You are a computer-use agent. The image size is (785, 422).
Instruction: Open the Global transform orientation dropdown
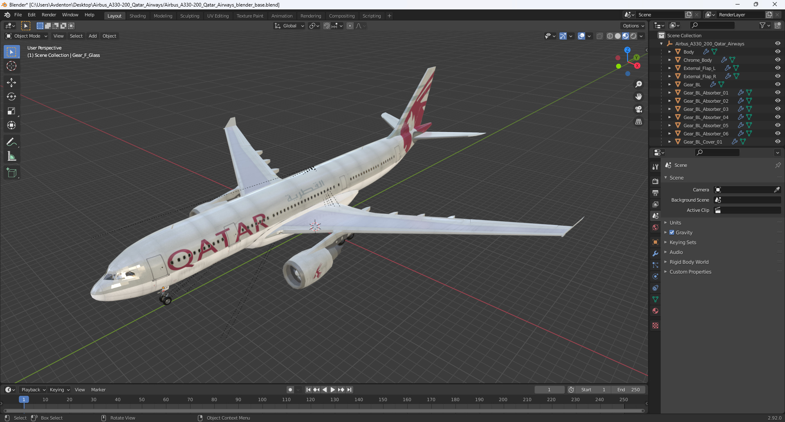point(289,26)
